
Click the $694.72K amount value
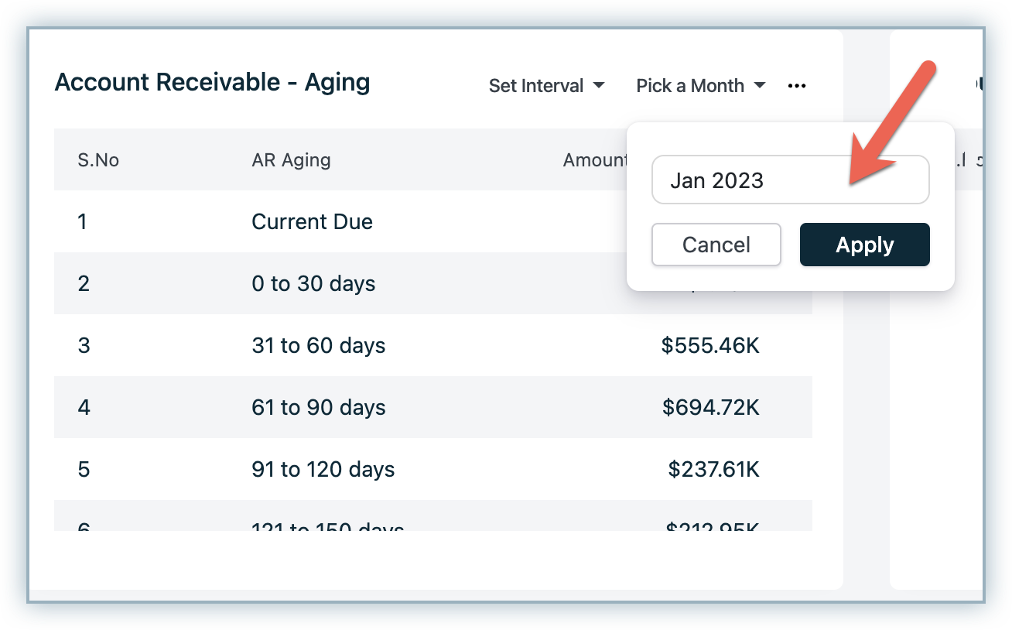point(710,407)
